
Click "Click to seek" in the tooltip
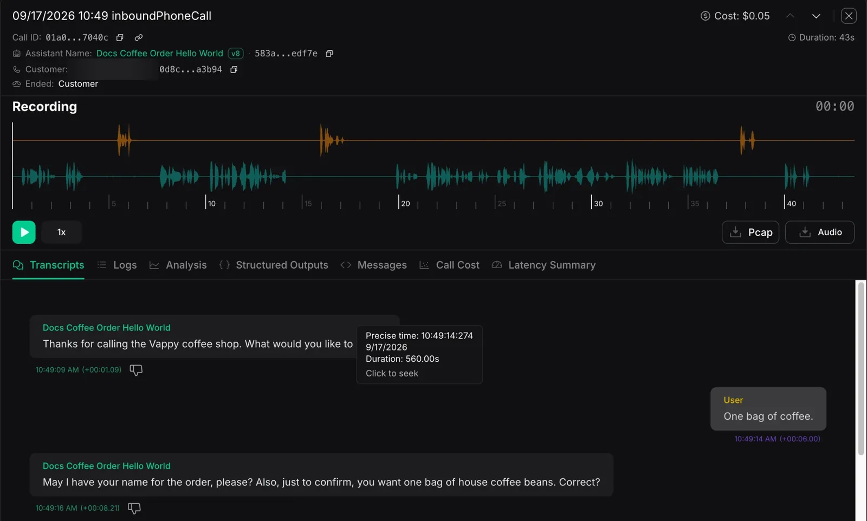(392, 373)
